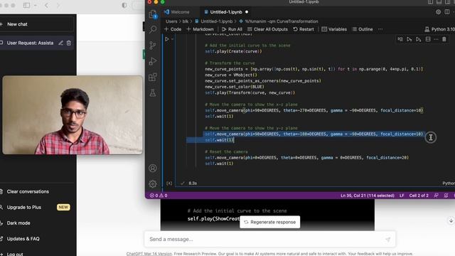Open more notebook toolbar actions ellipsis

coord(380,29)
